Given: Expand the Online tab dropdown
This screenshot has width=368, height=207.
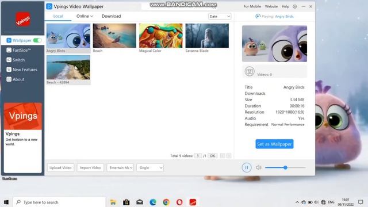Looking at the screenshot, I should [85, 16].
